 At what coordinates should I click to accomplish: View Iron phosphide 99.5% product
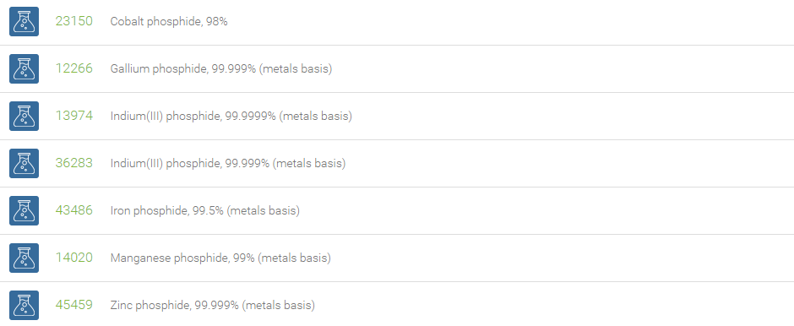click(x=205, y=210)
